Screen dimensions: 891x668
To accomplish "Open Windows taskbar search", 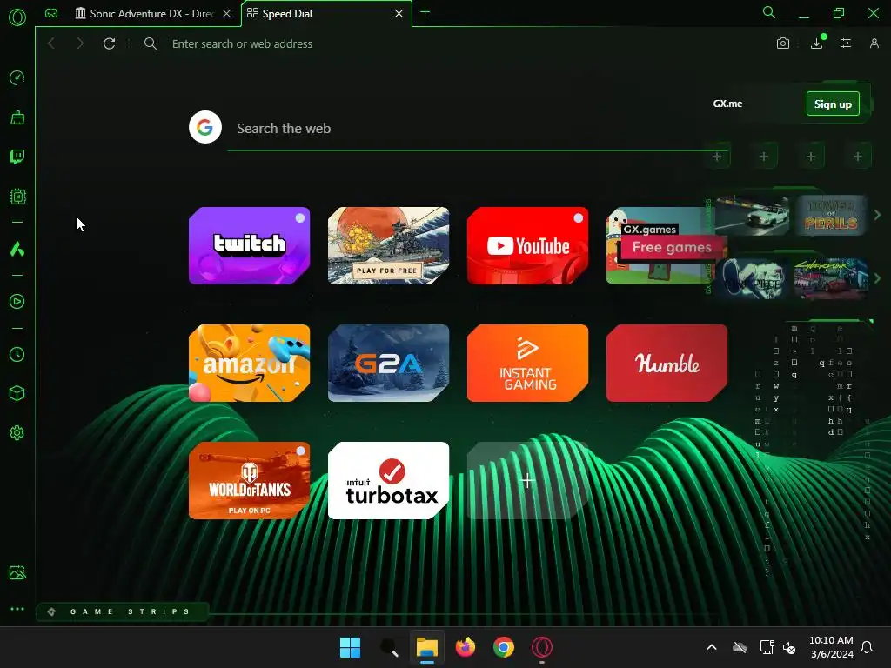I will coord(389,647).
